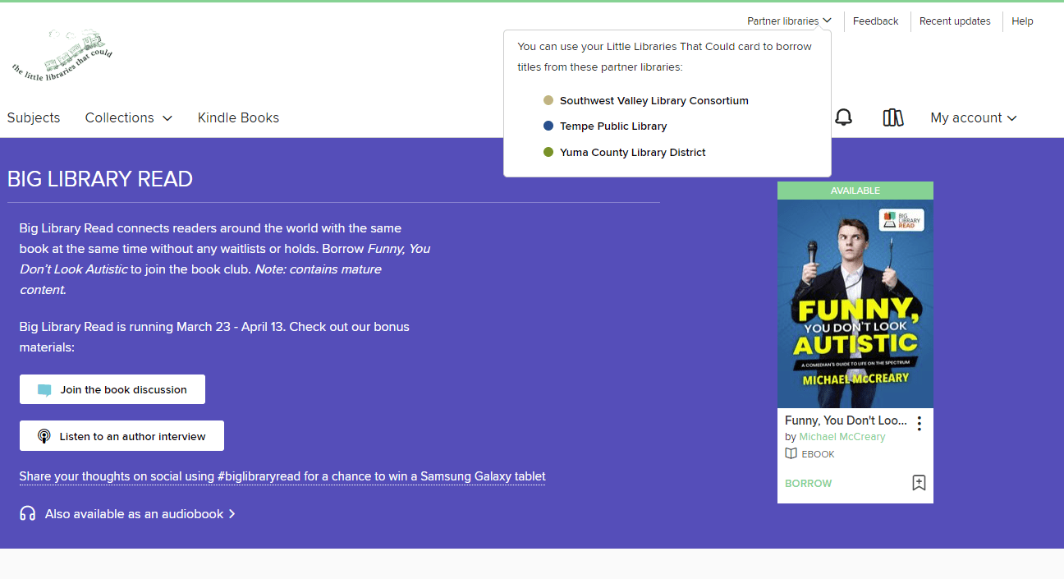1064x579 pixels.
Task: Click the green dot for Yuma County
Action: pos(548,152)
